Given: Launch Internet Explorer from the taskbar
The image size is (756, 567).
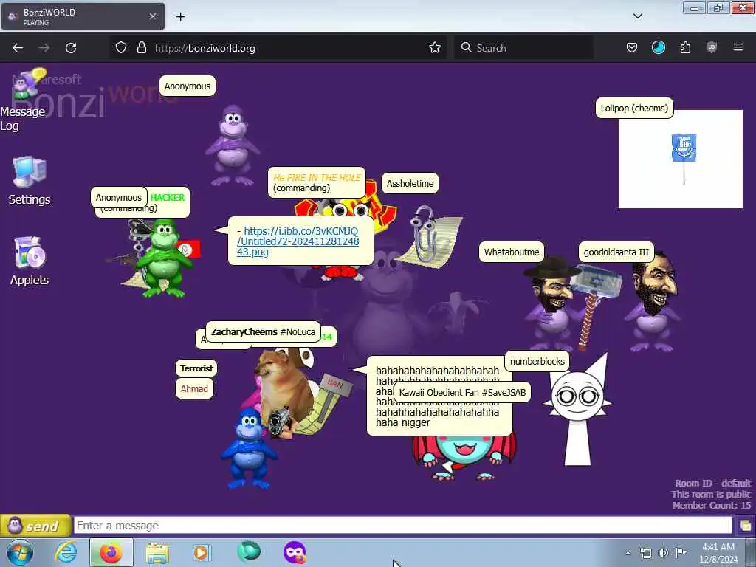Looking at the screenshot, I should pyautogui.click(x=66, y=552).
